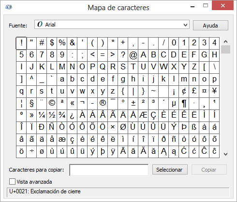Click the Seleccionar button
Screen dimensions: 237x202
pos(170,170)
